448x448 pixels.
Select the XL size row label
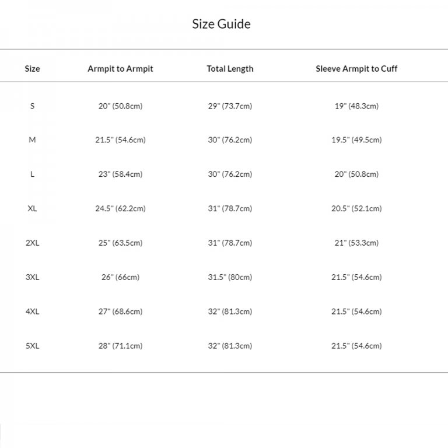[x=32, y=209]
